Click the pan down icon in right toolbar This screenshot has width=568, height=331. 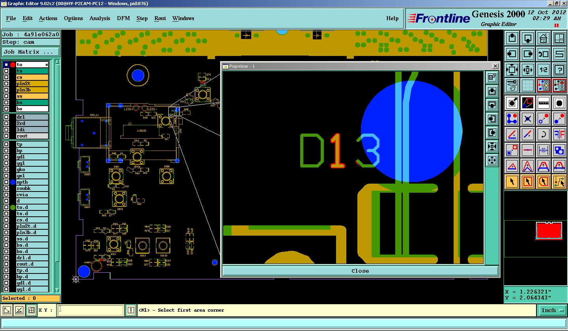pos(528,38)
